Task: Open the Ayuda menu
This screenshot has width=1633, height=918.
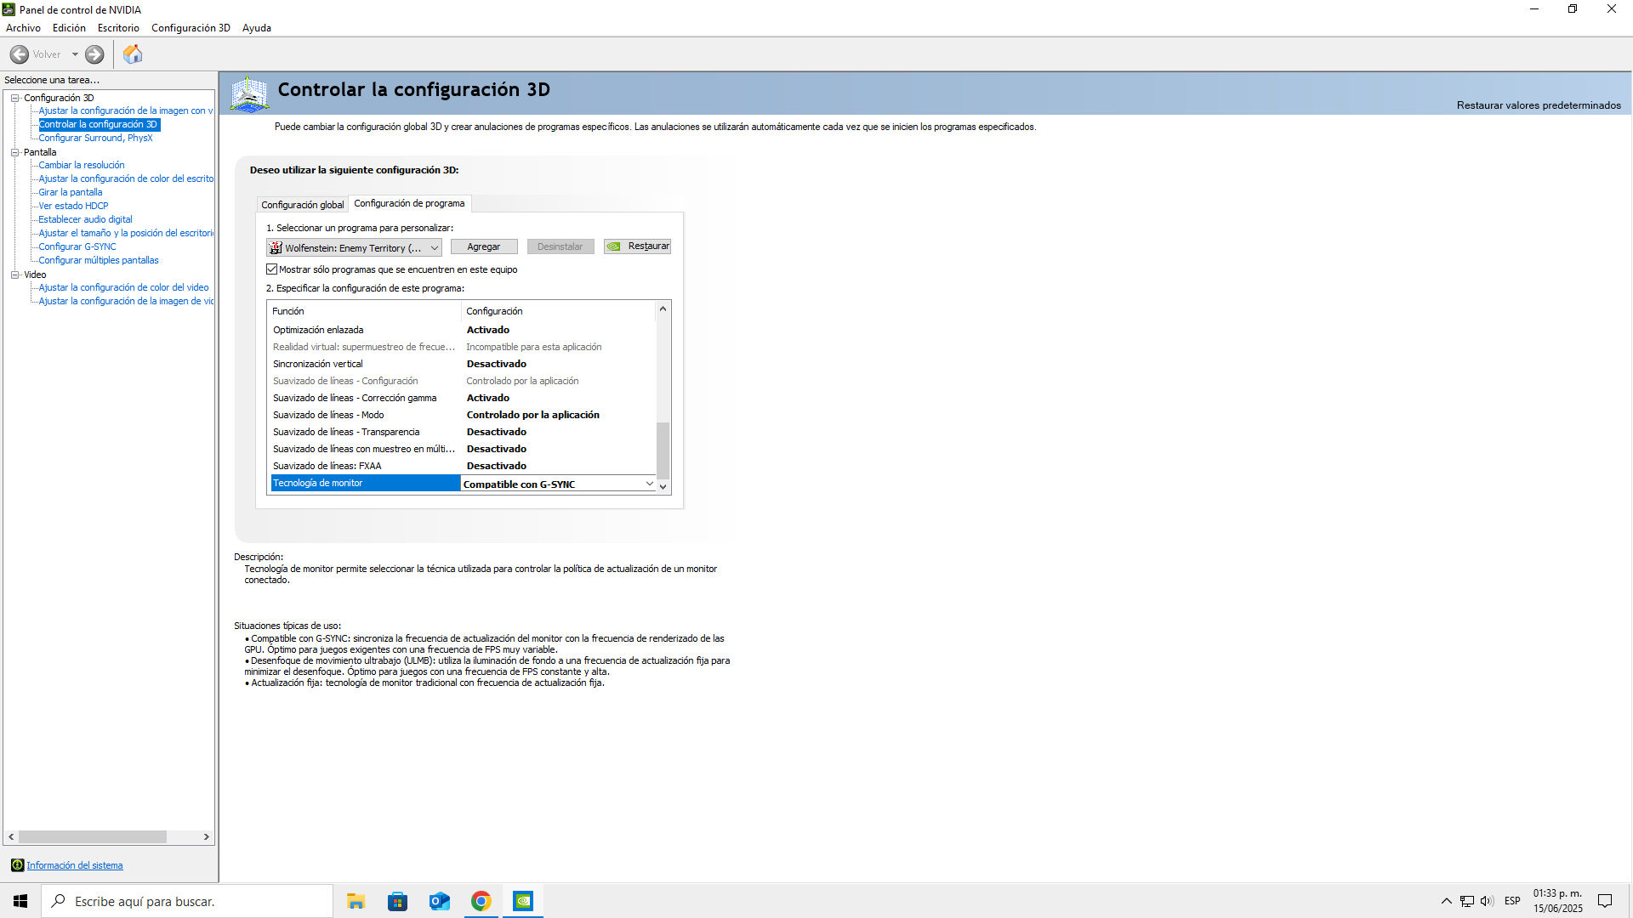Action: 257,28
